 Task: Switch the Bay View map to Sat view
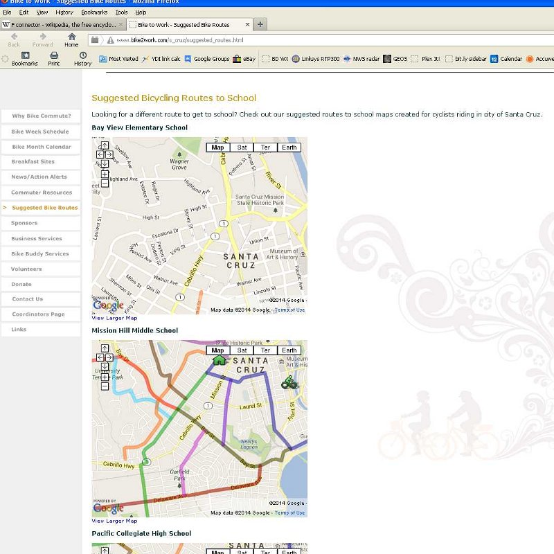click(242, 148)
